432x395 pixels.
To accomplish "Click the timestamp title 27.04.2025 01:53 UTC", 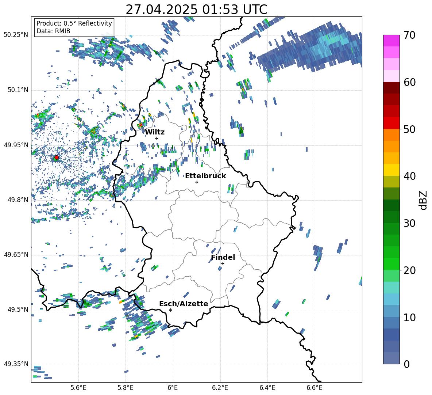I will (196, 10).
